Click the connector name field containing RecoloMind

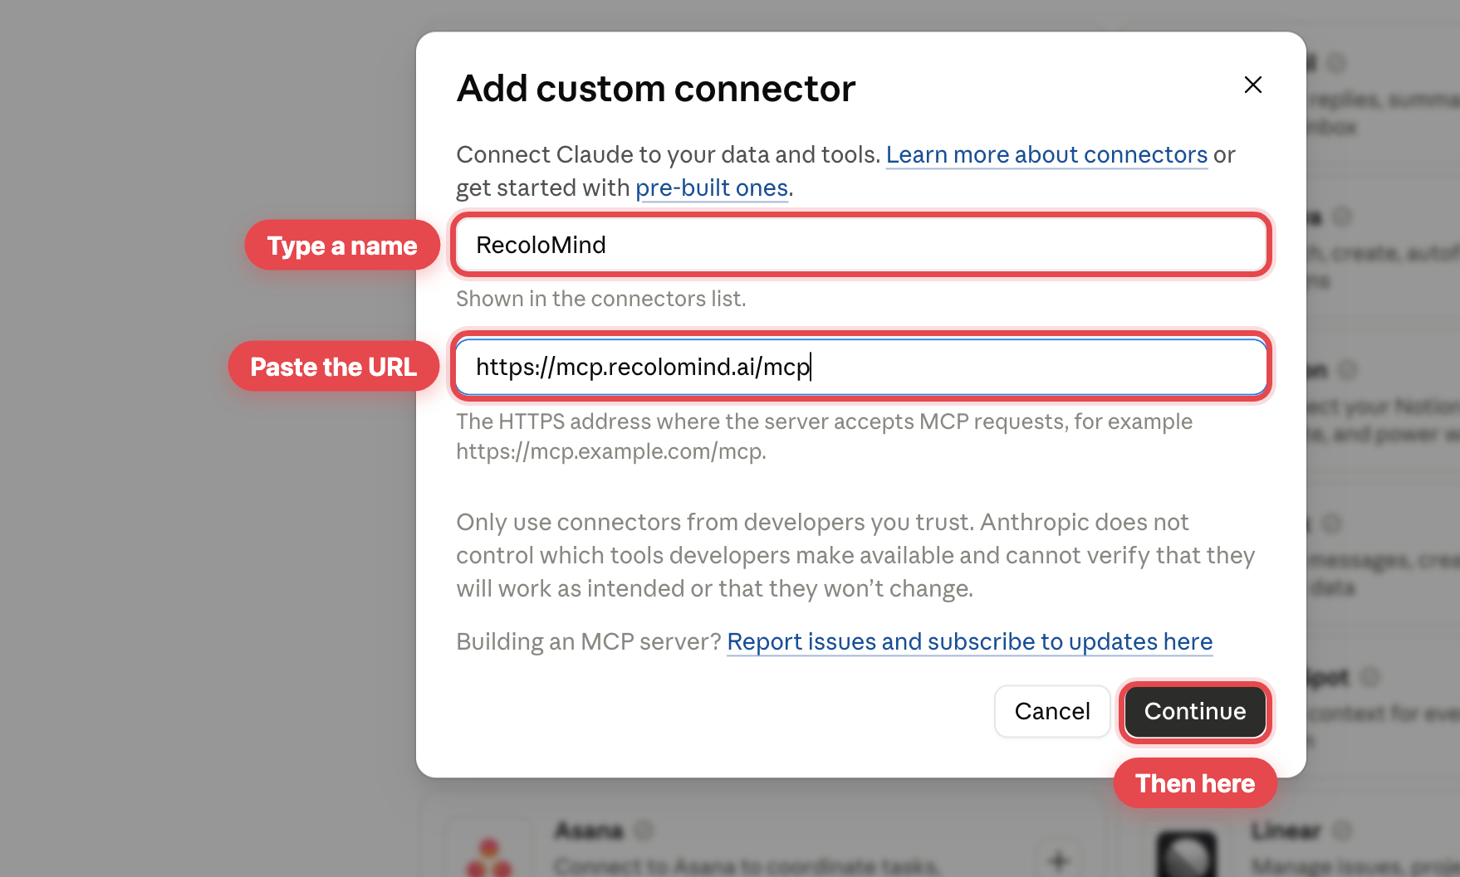[x=860, y=245]
